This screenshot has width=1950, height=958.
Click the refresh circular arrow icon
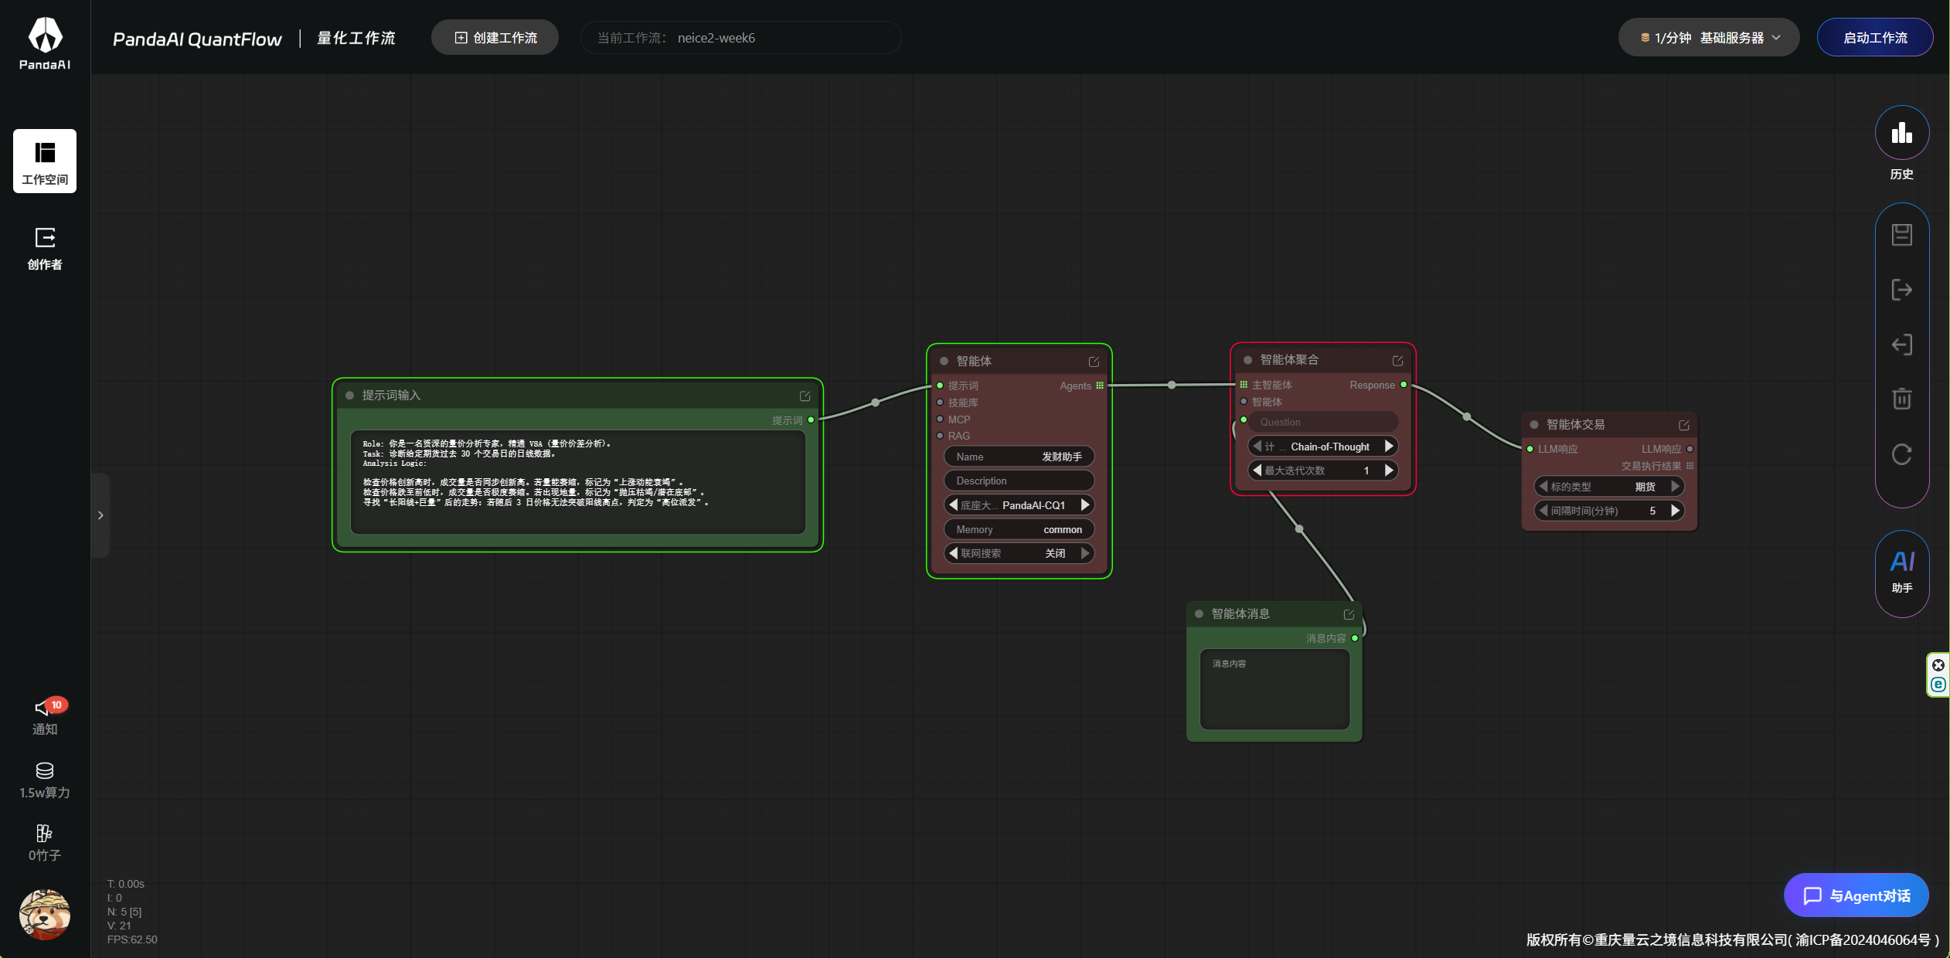coord(1901,454)
